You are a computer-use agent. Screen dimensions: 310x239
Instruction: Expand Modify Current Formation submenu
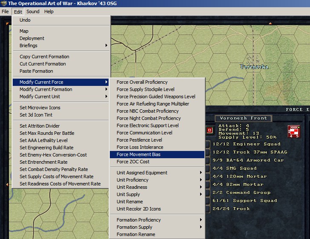click(x=61, y=89)
